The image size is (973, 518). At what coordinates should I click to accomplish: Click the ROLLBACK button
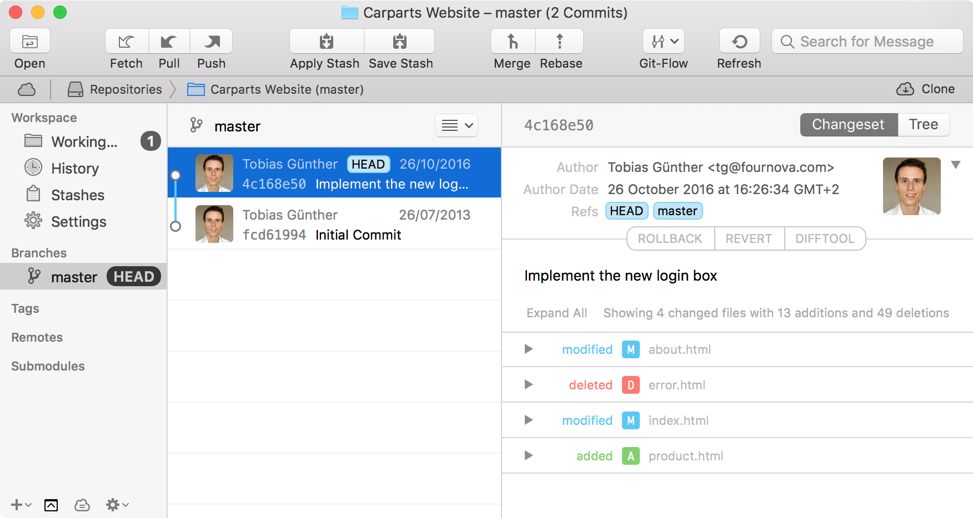click(x=670, y=239)
